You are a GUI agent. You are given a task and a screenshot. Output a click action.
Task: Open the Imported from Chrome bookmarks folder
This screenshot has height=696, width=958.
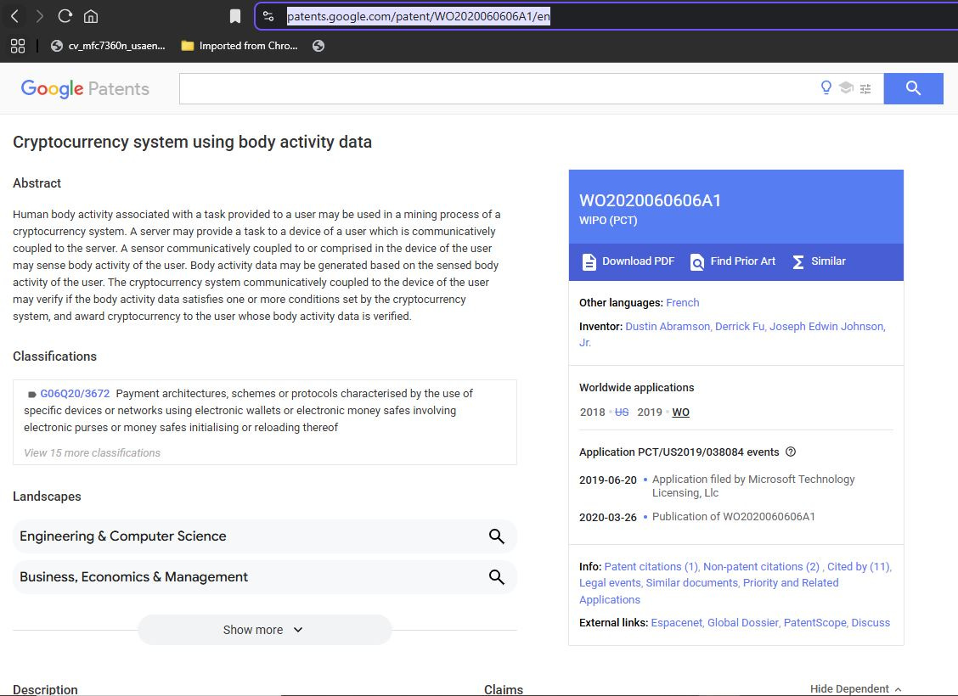tap(239, 46)
